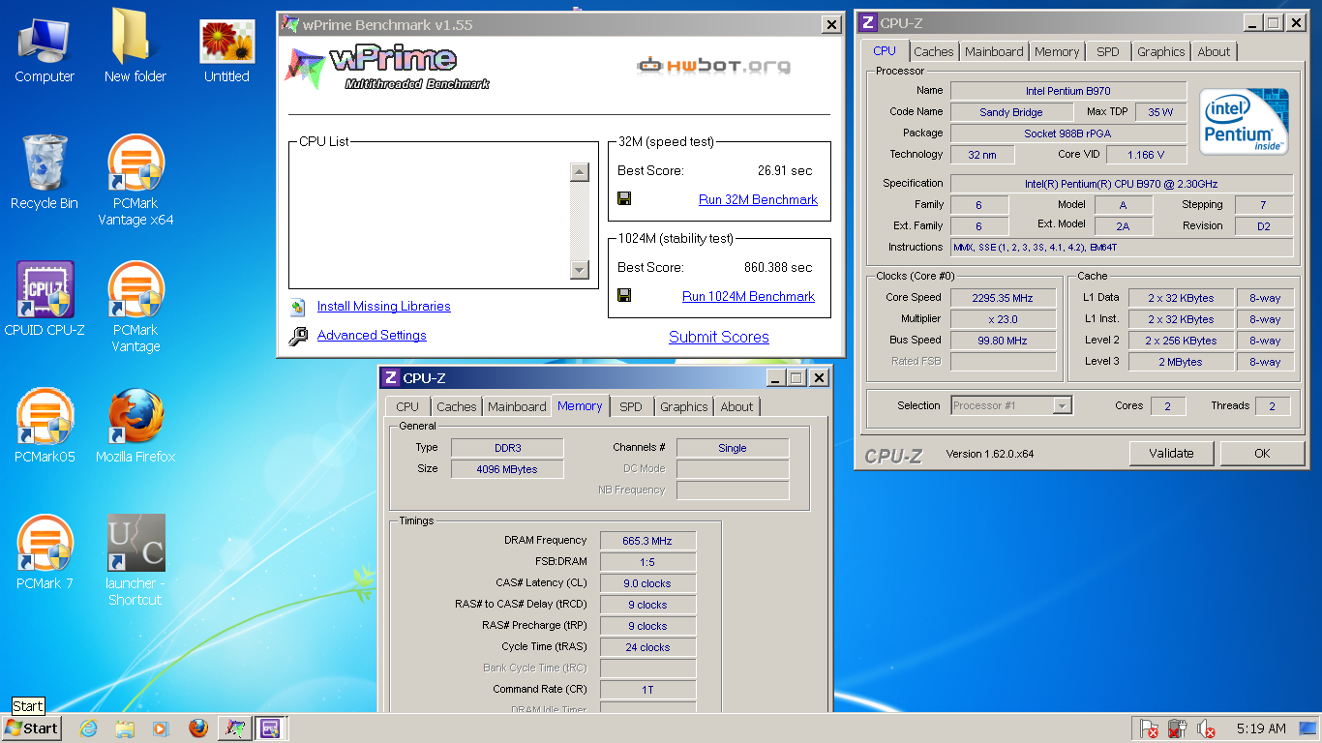Viewport: 1322px width, 743px height.
Task: Click the 2295.35 MHz core speed value
Action: pyautogui.click(x=1003, y=298)
